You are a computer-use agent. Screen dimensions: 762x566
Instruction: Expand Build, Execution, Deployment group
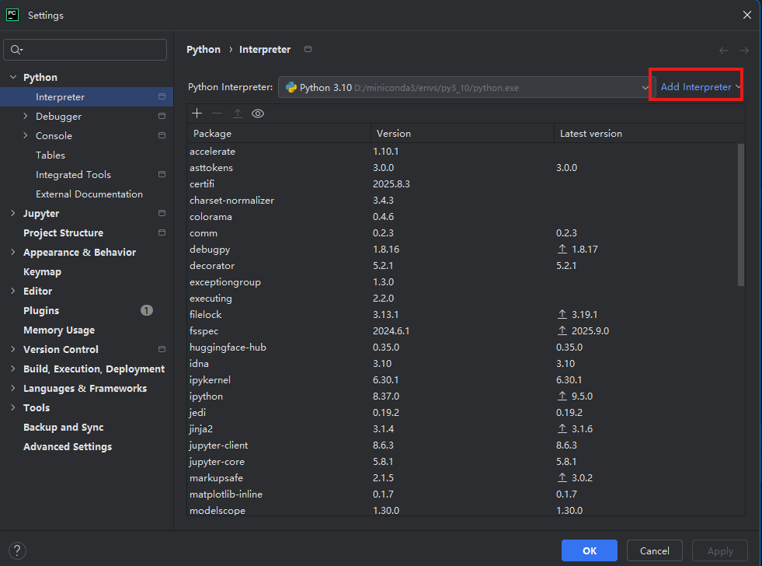(x=13, y=369)
